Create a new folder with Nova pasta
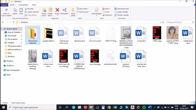The width and height of the screenshot is (196, 110). 73,12
